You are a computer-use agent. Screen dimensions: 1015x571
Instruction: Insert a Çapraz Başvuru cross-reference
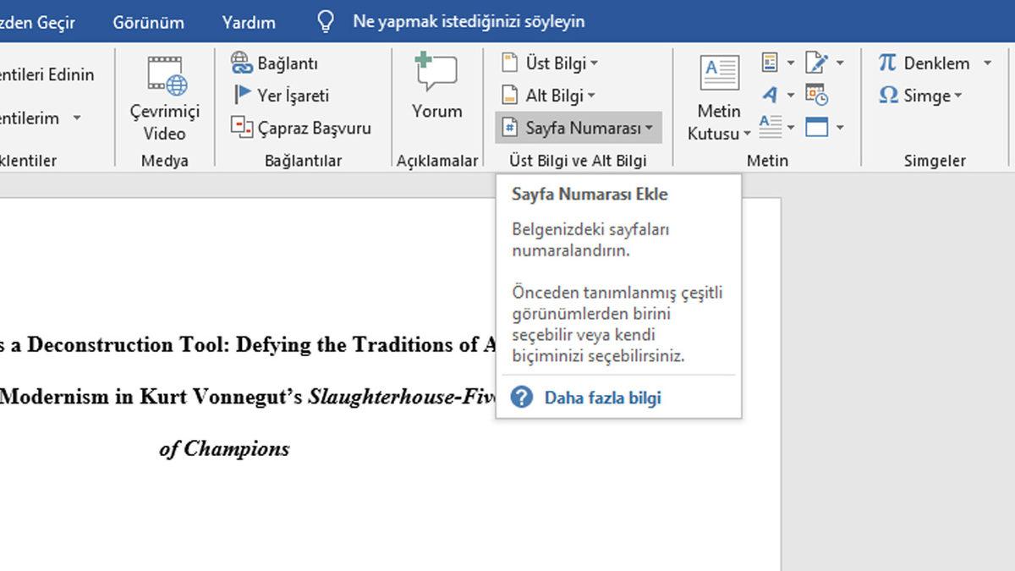point(301,128)
